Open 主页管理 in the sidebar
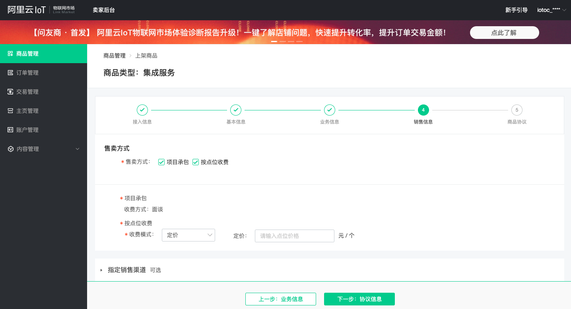The width and height of the screenshot is (571, 309). [x=43, y=111]
